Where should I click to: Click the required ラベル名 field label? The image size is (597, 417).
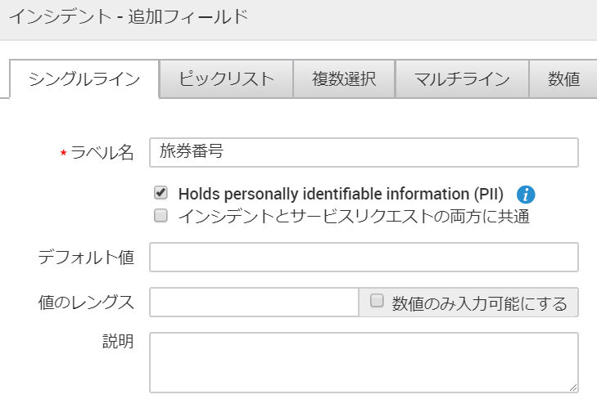(102, 153)
